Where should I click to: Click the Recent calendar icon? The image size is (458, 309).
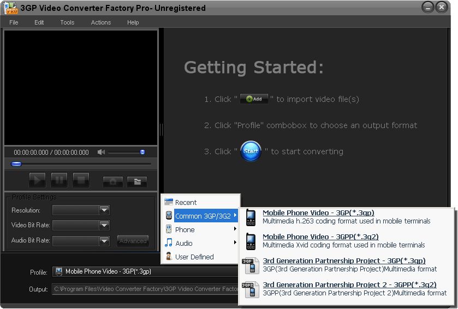pyautogui.click(x=169, y=202)
